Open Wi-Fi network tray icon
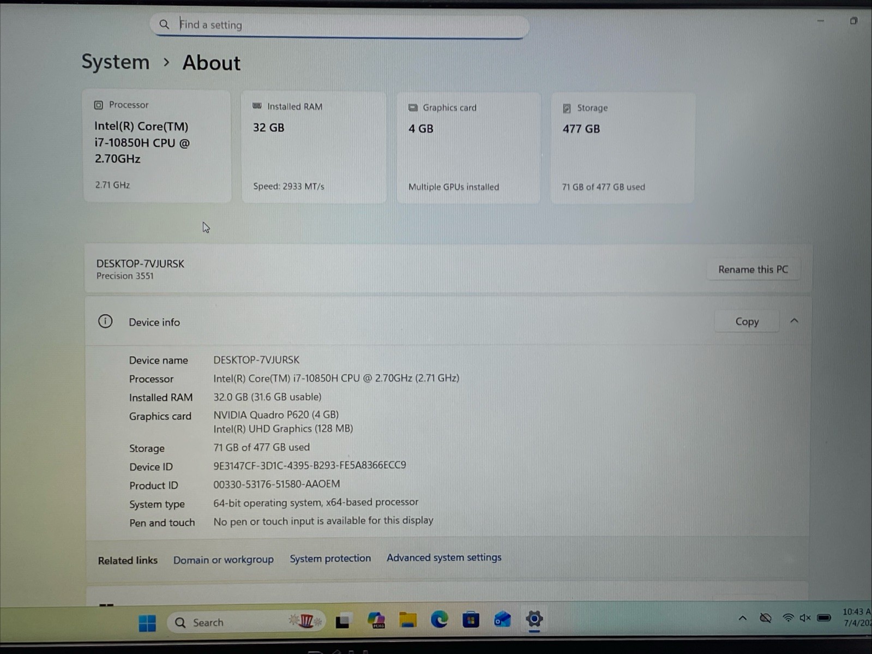 (x=787, y=618)
